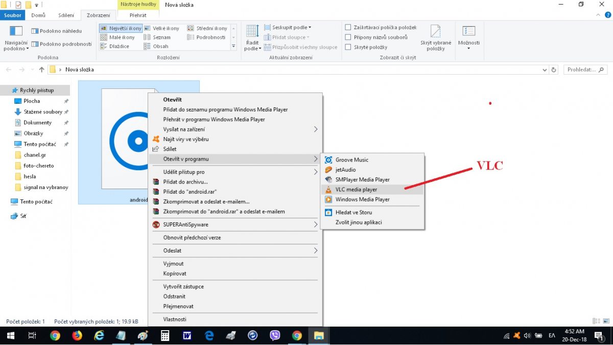Open Viber from the taskbar

(x=276, y=336)
